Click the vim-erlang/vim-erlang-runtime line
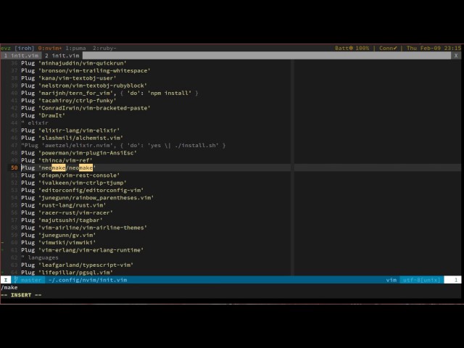The width and height of the screenshot is (464, 348). tap(82, 250)
